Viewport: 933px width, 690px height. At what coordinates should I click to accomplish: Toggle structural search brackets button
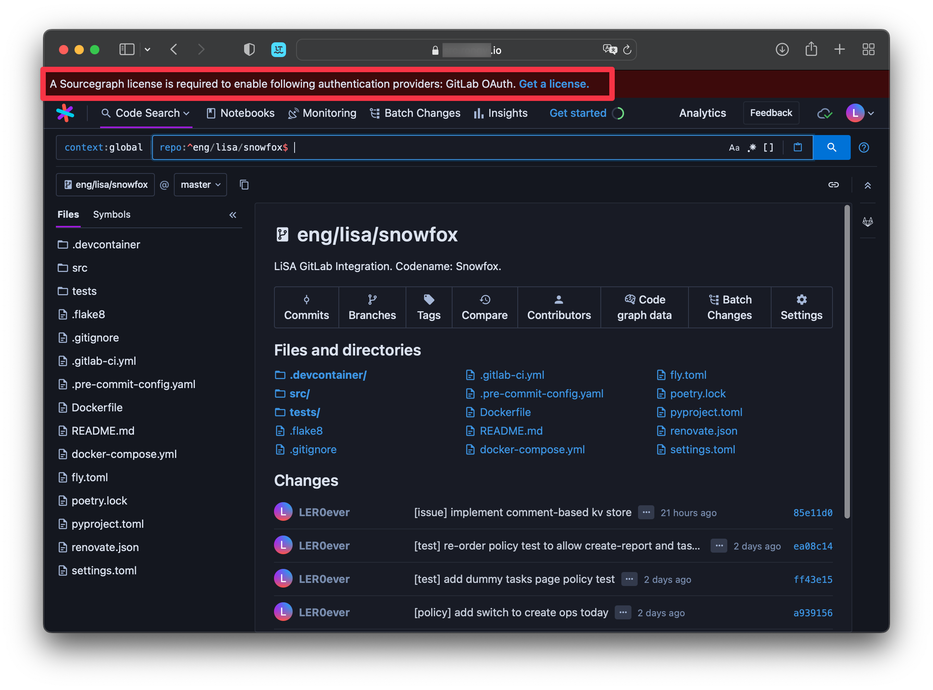click(768, 147)
